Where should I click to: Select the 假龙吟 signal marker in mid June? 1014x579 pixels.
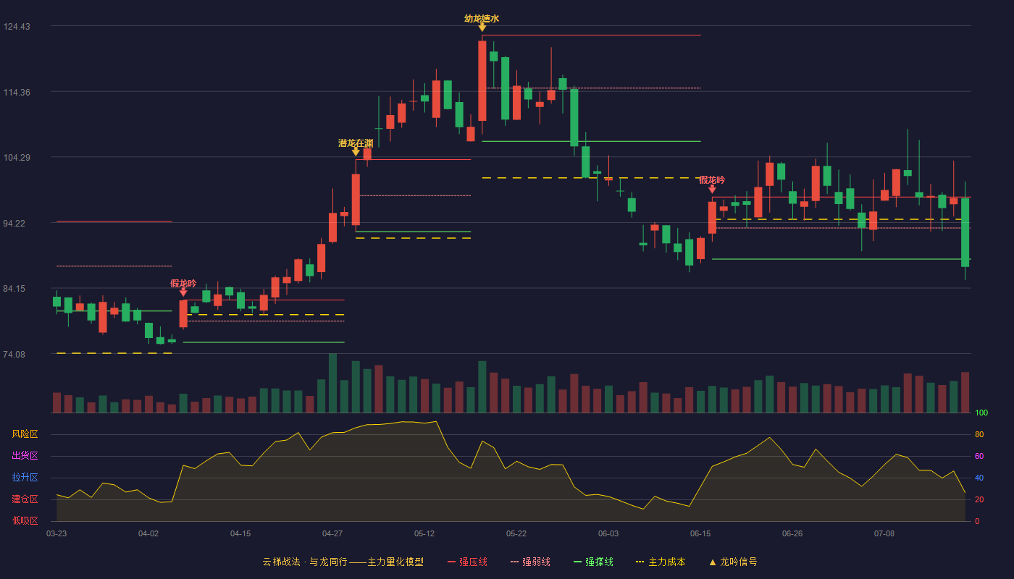(x=712, y=189)
